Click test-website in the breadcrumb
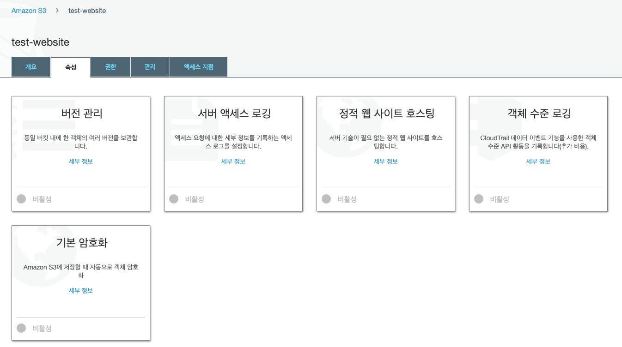This screenshot has height=347, width=622. click(87, 11)
